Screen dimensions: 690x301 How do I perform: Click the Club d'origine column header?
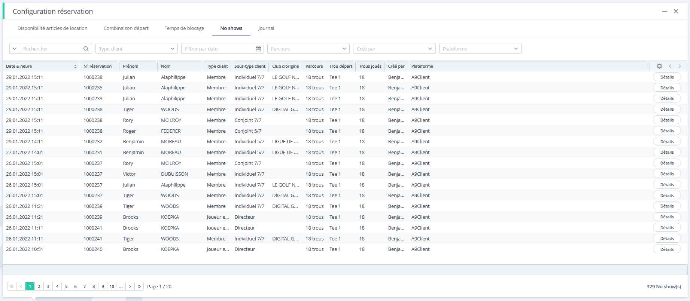[286, 66]
